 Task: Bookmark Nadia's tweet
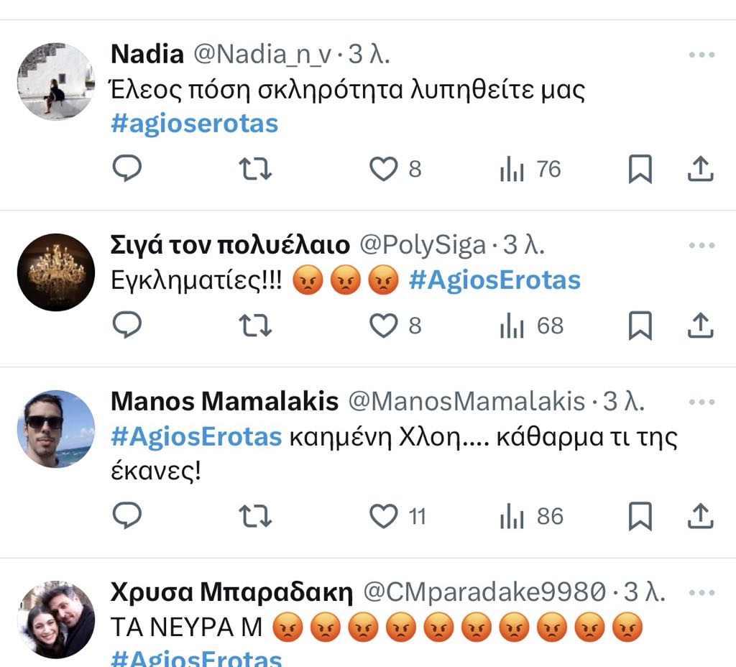pyautogui.click(x=640, y=169)
